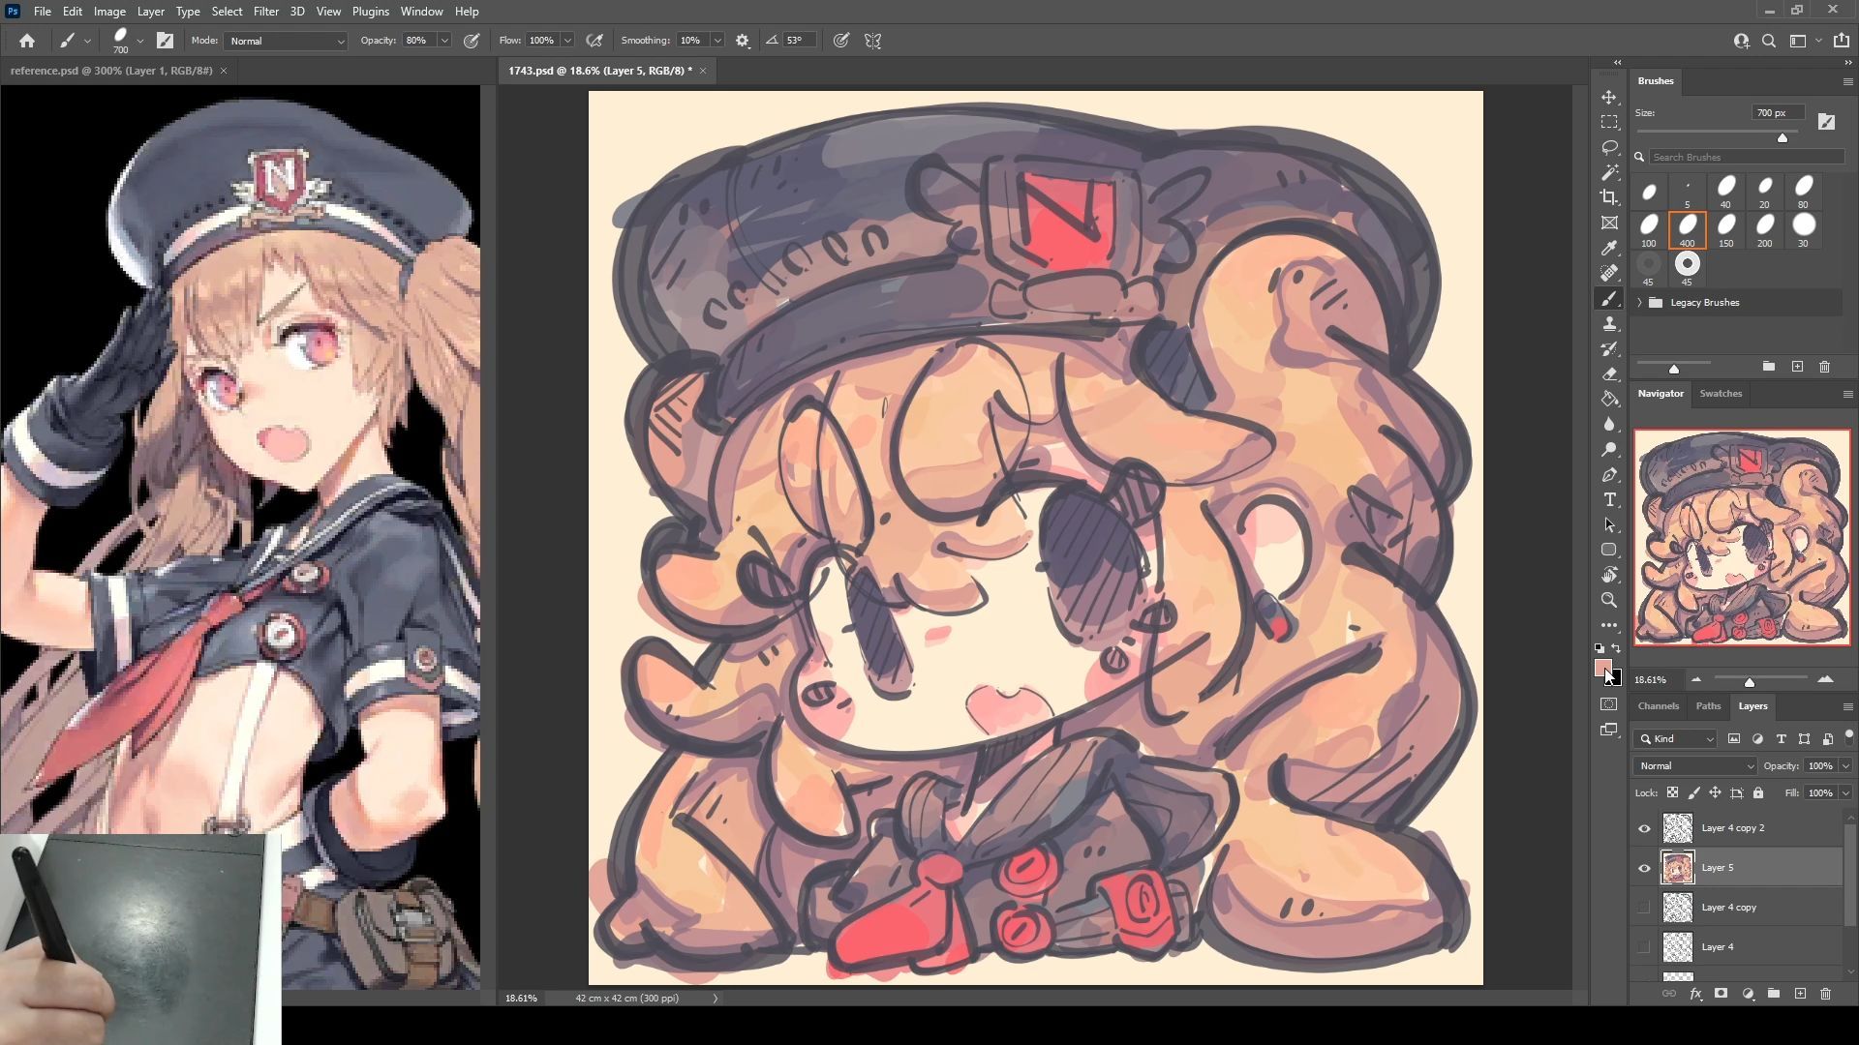Select the Healing Brush tool
Screen dimensions: 1859x1045
click(x=1609, y=273)
